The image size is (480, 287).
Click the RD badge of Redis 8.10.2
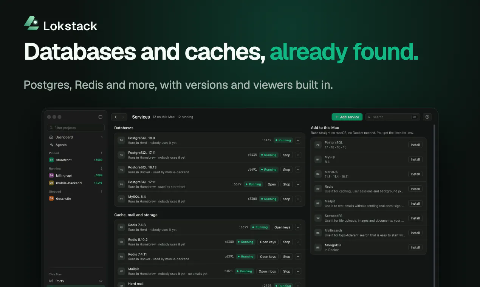click(x=121, y=242)
